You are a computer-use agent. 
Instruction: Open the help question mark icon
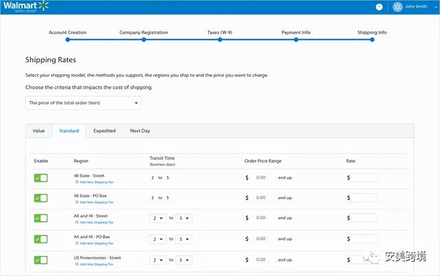tap(379, 7)
